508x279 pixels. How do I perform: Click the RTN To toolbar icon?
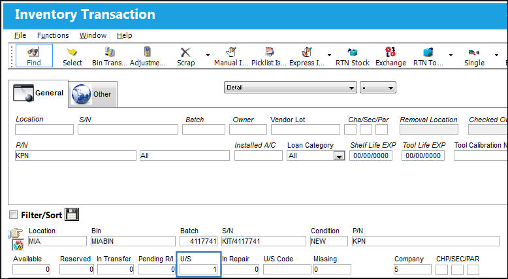tap(428, 56)
